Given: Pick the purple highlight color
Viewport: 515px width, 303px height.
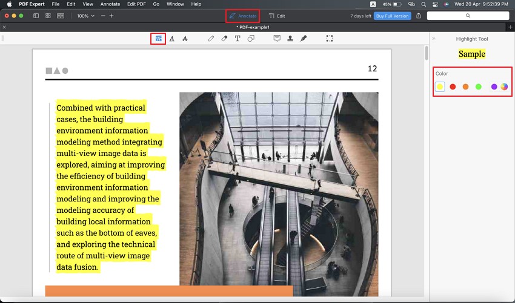Looking at the screenshot, I should [x=494, y=86].
